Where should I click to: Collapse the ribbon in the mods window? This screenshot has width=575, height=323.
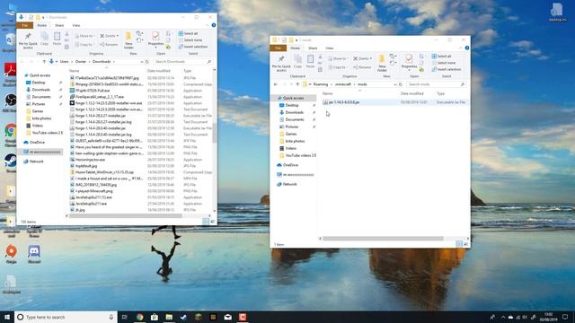(x=461, y=48)
